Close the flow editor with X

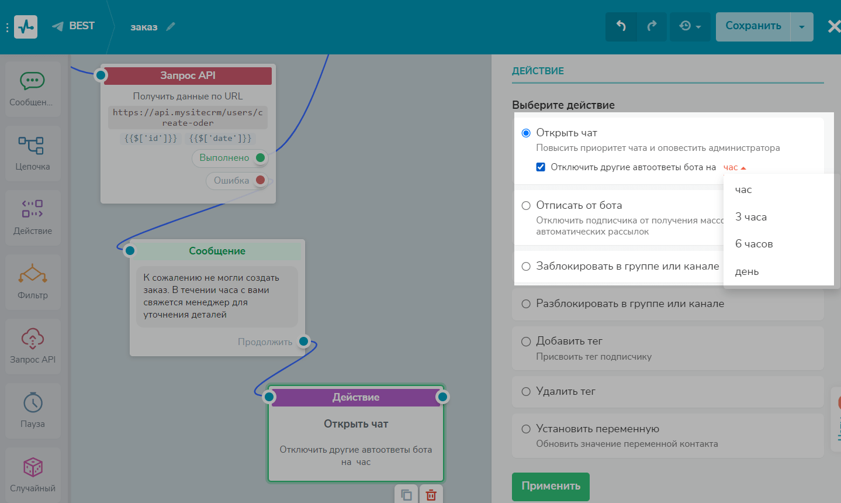[834, 26]
